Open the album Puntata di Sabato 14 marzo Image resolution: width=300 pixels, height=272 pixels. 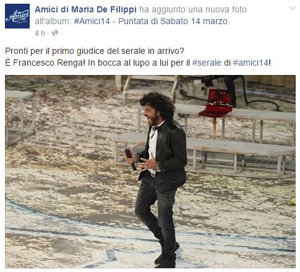152,21
